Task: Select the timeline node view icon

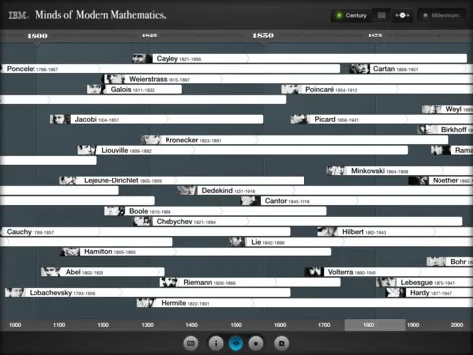Action: 402,15
